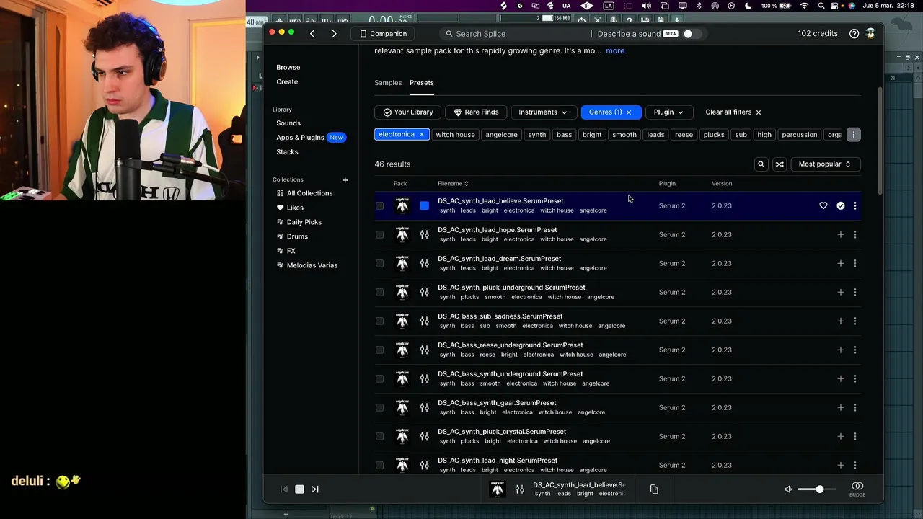The width and height of the screenshot is (923, 519).
Task: Add DS_AC_synth_lead_hope preset to library
Action: pyautogui.click(x=841, y=235)
